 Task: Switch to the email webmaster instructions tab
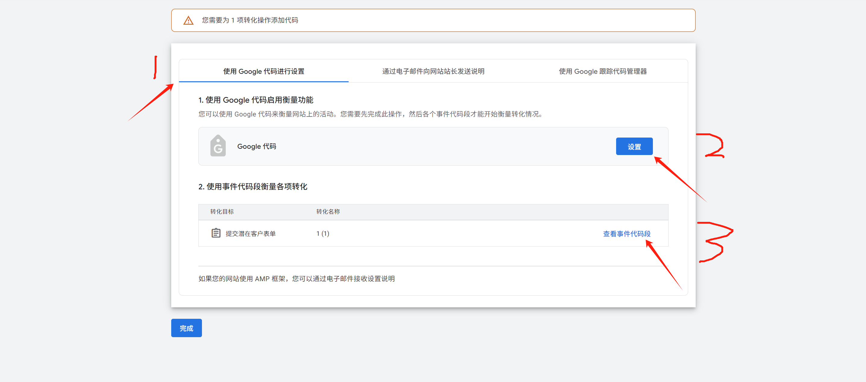pos(433,71)
